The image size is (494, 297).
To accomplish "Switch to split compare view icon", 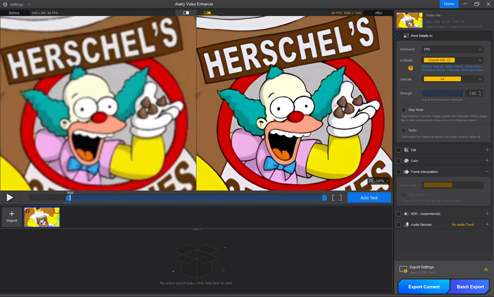I will coord(186,13).
